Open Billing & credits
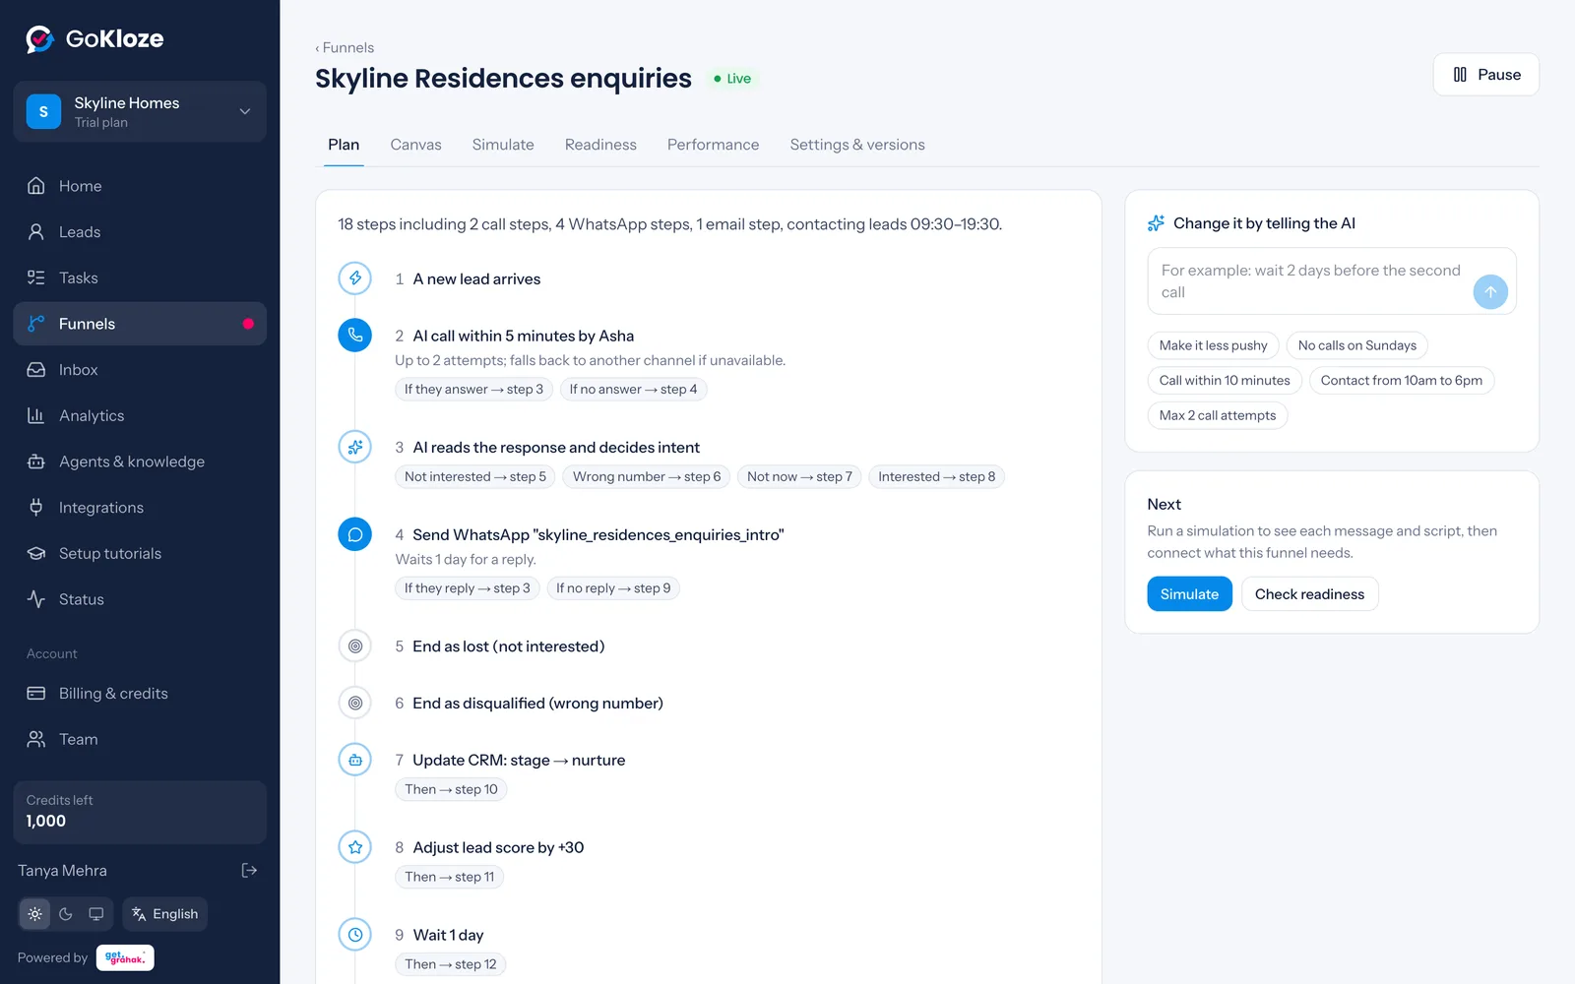The image size is (1575, 984). click(140, 694)
